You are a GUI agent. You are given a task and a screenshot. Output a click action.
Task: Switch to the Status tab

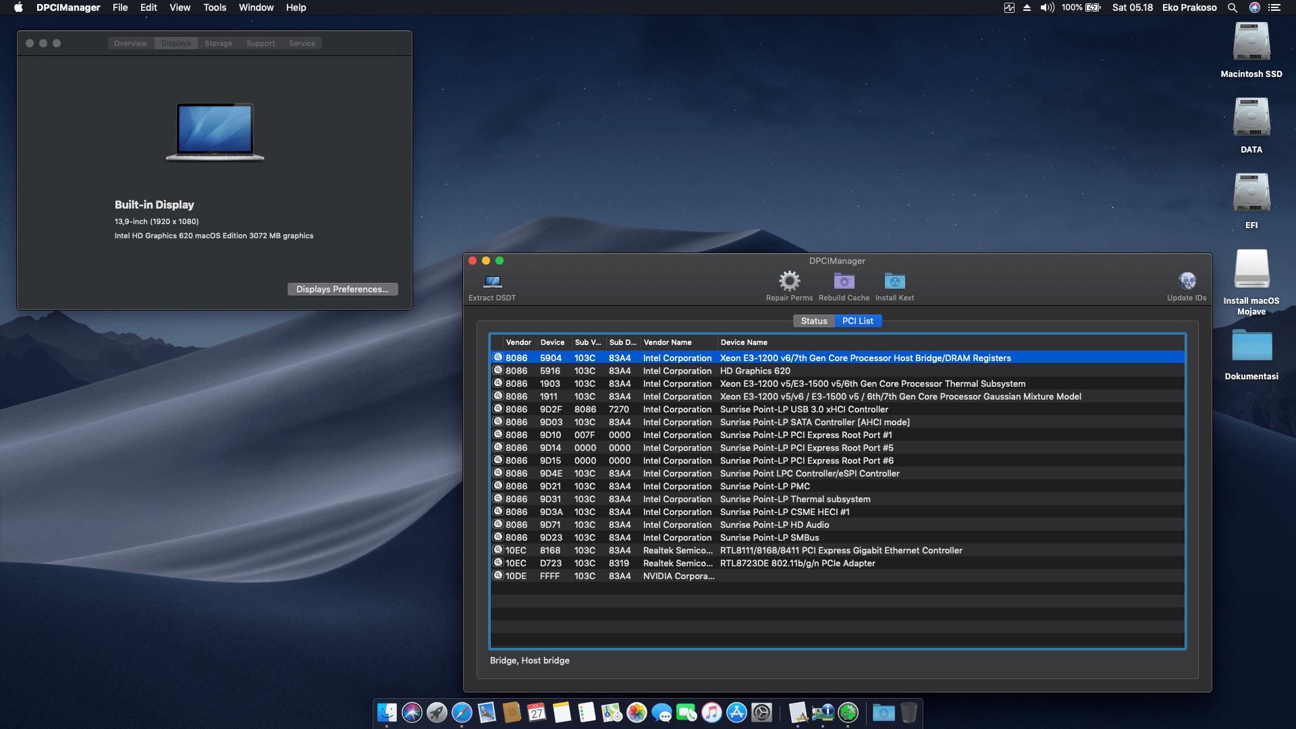click(813, 321)
